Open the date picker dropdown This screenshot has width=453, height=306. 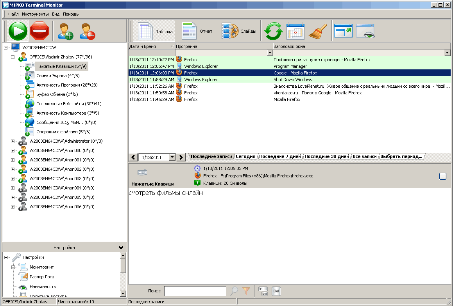pyautogui.click(x=172, y=157)
